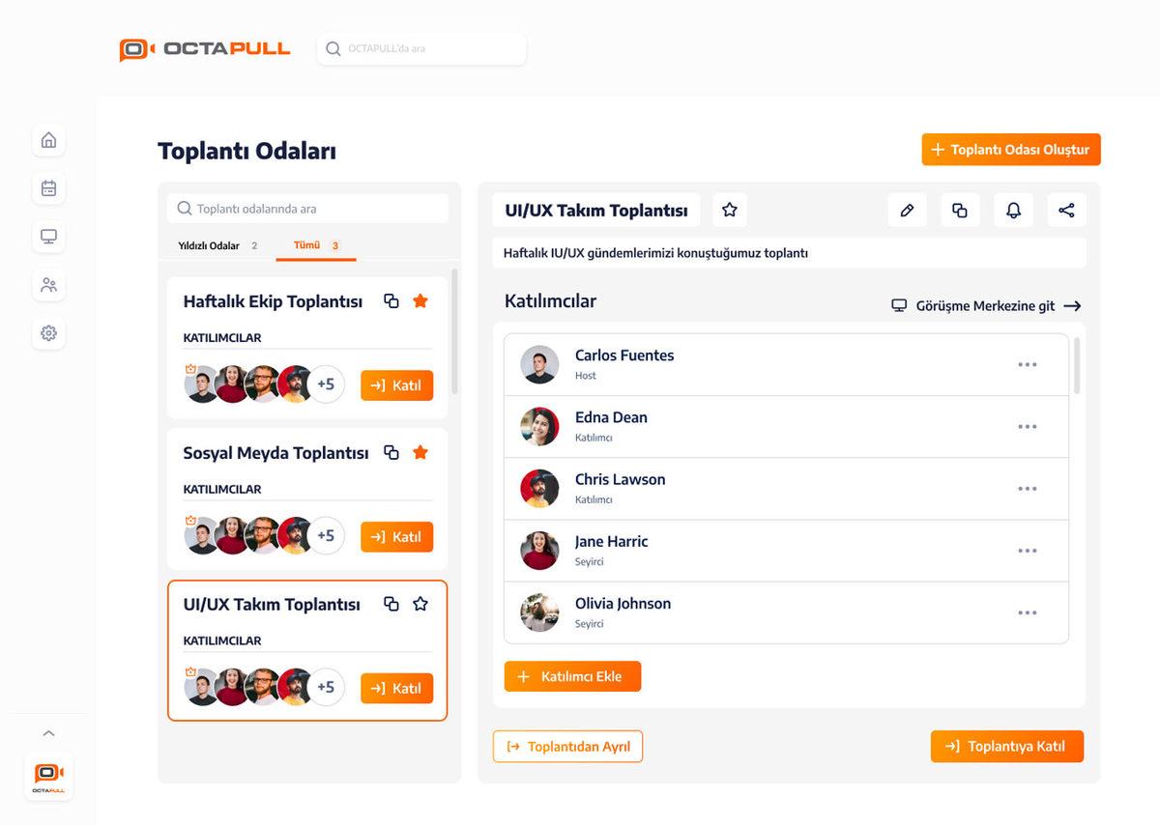The height and width of the screenshot is (825, 1160).
Task: Open the Home sidebar icon
Action: click(x=48, y=140)
